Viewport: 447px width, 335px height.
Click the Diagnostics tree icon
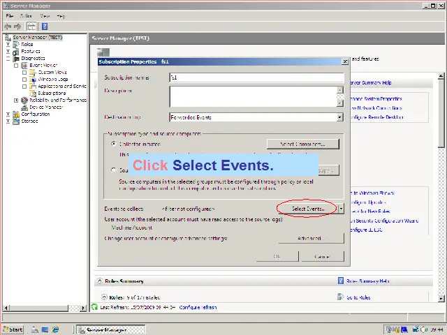pyautogui.click(x=16, y=59)
